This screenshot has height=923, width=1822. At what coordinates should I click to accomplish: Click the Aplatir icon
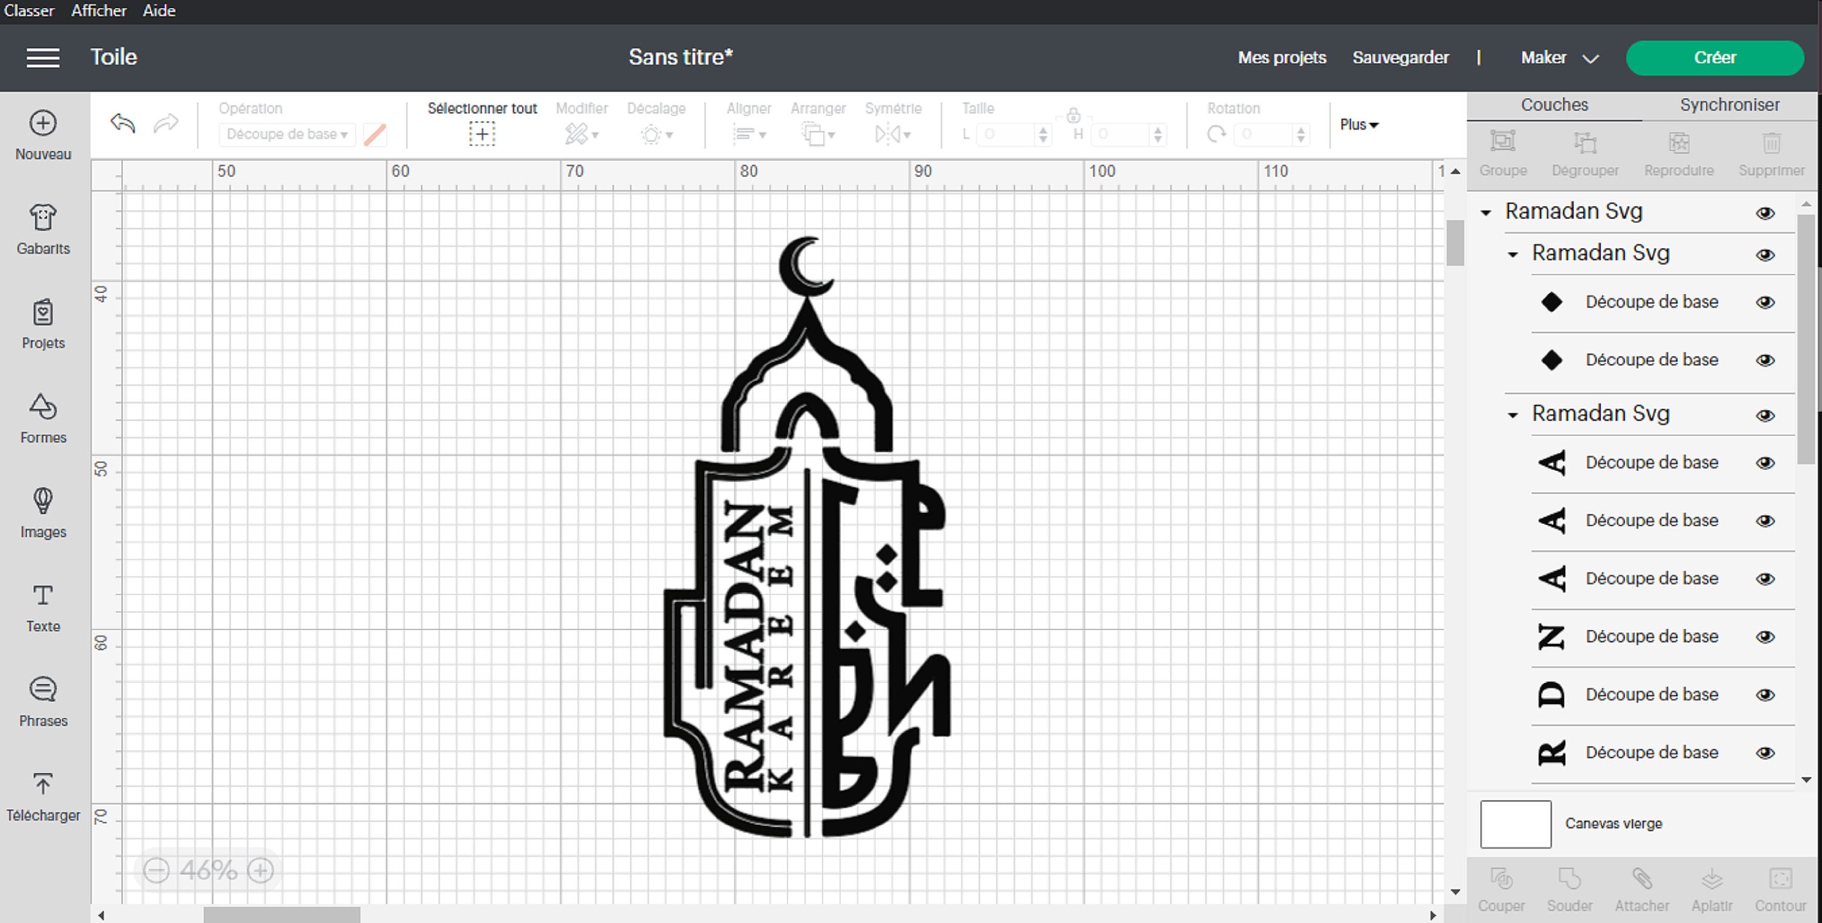tap(1711, 885)
